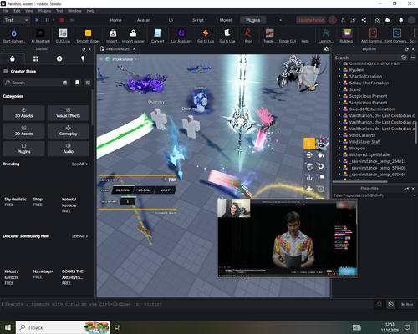Set move axes to LAST
Viewport: 418px width, 334px height.
(x=165, y=190)
